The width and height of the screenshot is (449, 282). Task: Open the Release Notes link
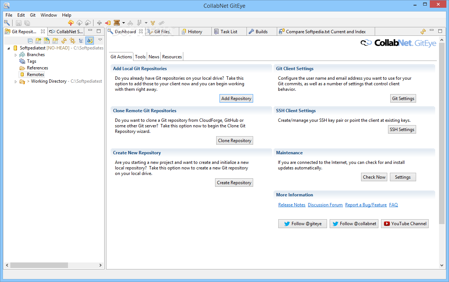pos(292,205)
